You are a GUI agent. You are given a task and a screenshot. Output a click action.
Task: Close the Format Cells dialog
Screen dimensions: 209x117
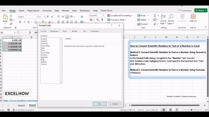pyautogui.click(x=119, y=25)
